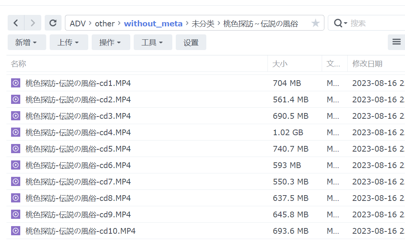The image size is (405, 241).
Task: Select the file 桃色探訪-伝説の風俗-cd2.MP4
Action: click(78, 99)
